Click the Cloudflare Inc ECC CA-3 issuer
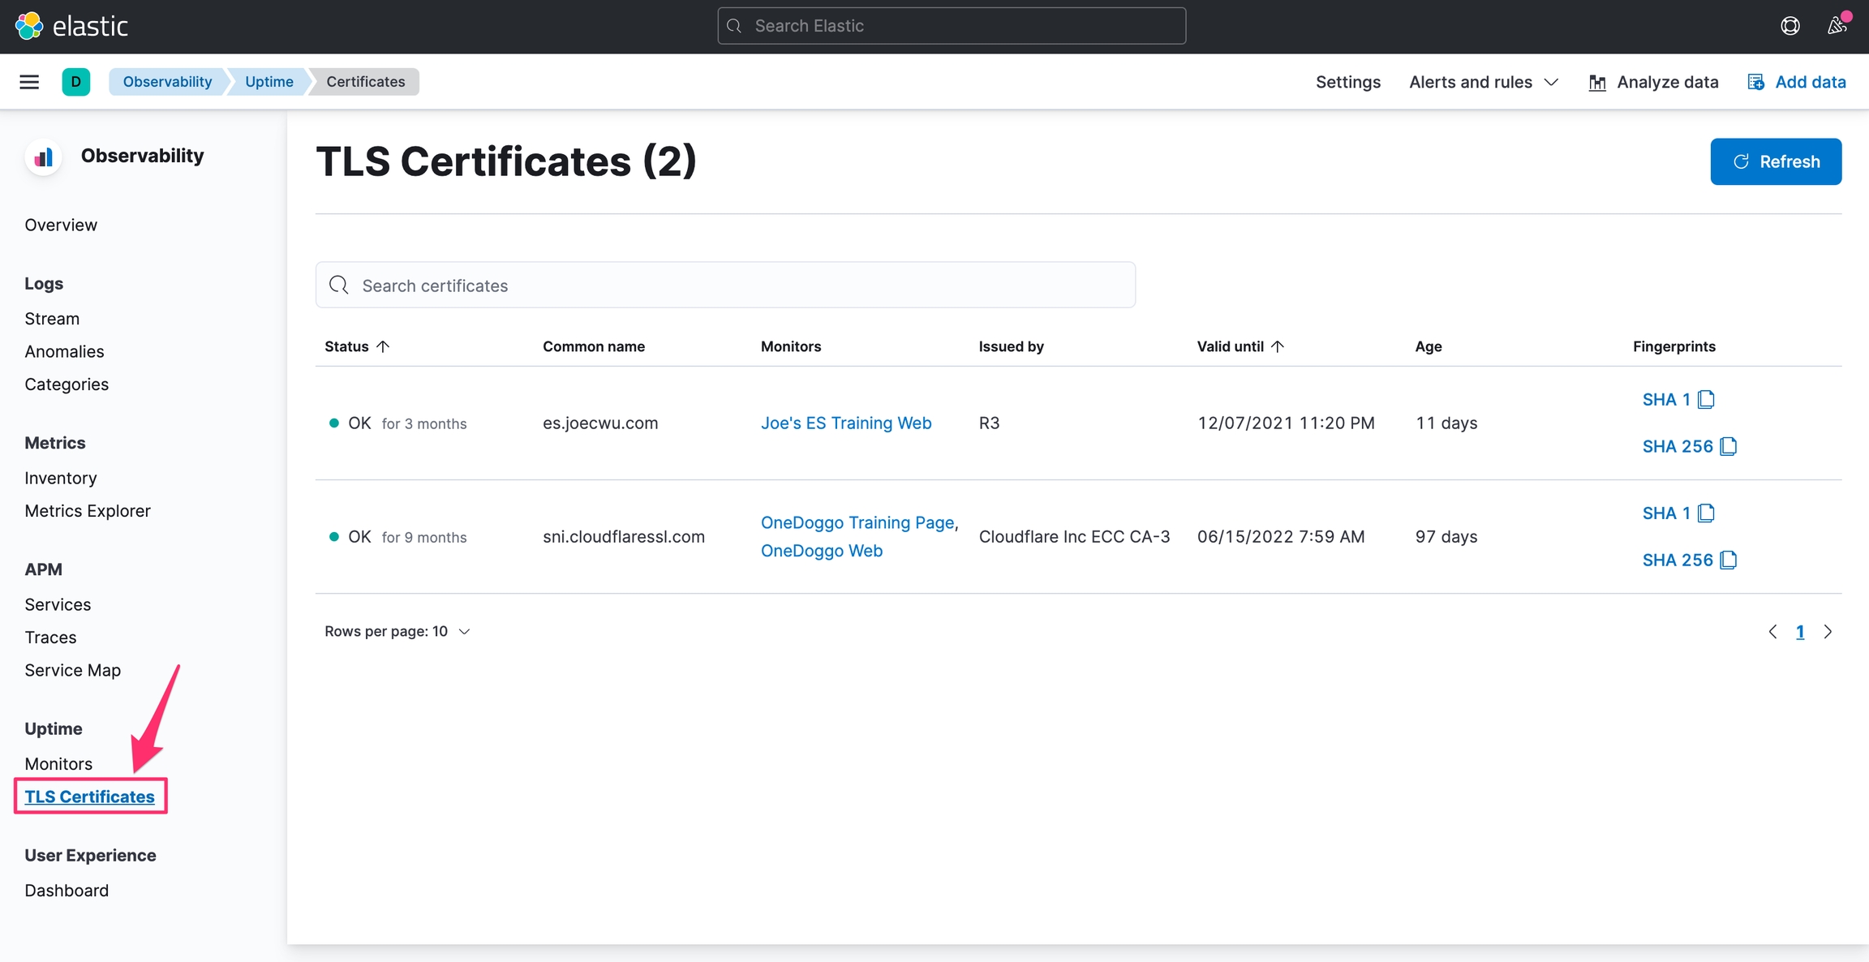 1074,537
